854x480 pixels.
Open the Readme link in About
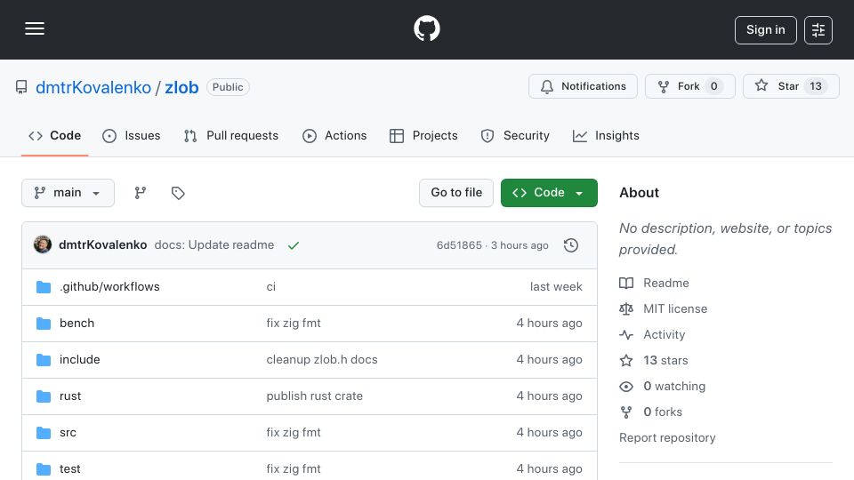click(666, 283)
